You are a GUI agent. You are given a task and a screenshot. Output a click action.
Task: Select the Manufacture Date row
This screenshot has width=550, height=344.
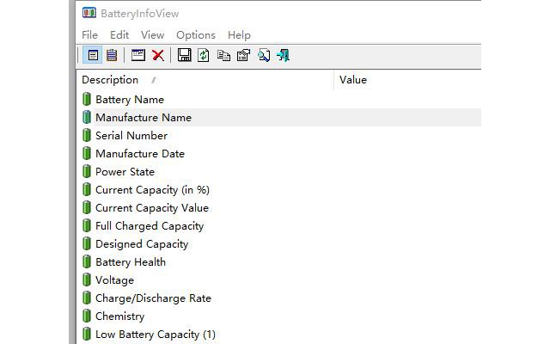coord(278,153)
